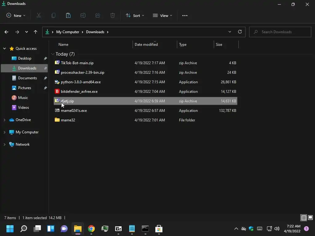Sort by the Type column header
The height and width of the screenshot is (236, 315).
183,45
